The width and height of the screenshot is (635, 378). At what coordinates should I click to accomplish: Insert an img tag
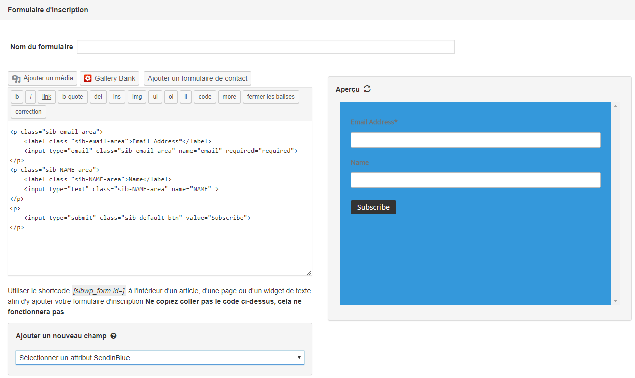(137, 97)
